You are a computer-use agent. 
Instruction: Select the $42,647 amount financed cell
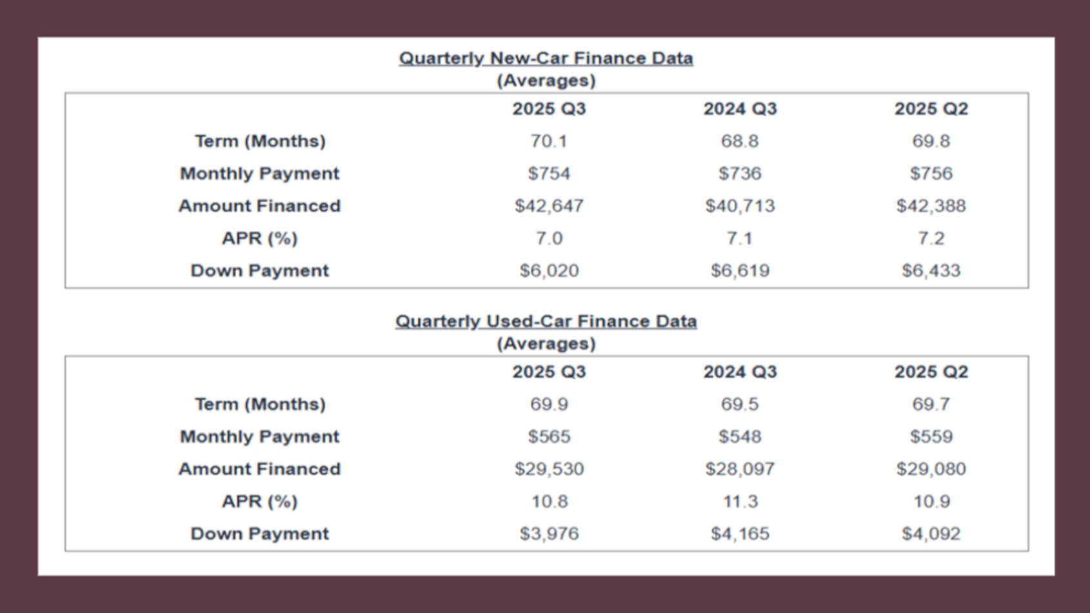point(549,206)
